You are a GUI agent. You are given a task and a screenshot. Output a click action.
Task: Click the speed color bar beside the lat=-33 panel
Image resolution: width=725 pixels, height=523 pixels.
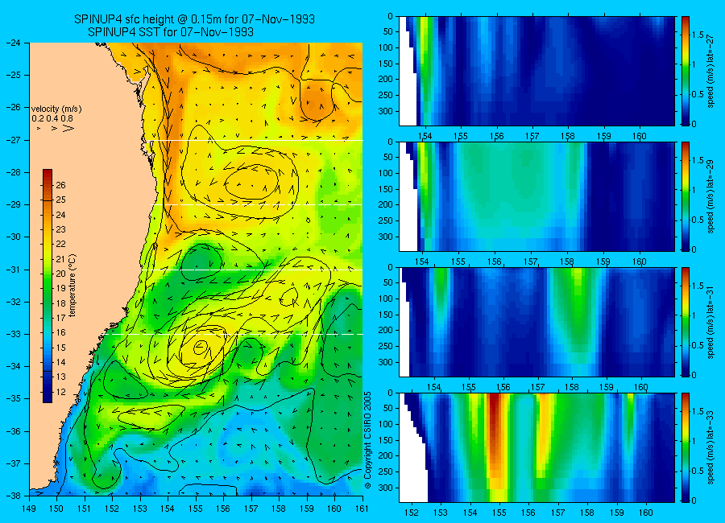pos(686,447)
